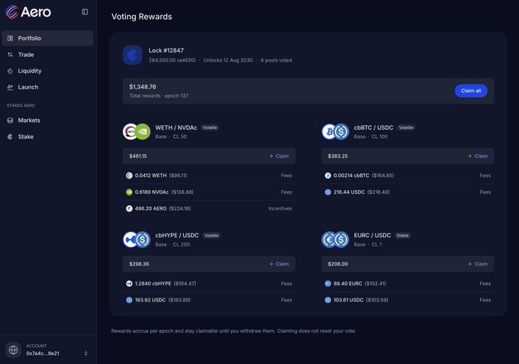Click the Volatile tag on WETH / NVDAc

tap(210, 127)
